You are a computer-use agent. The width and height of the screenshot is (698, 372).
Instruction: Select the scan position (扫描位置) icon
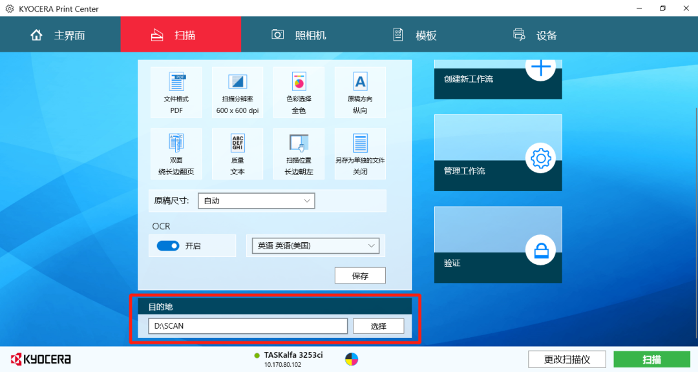[299, 153]
